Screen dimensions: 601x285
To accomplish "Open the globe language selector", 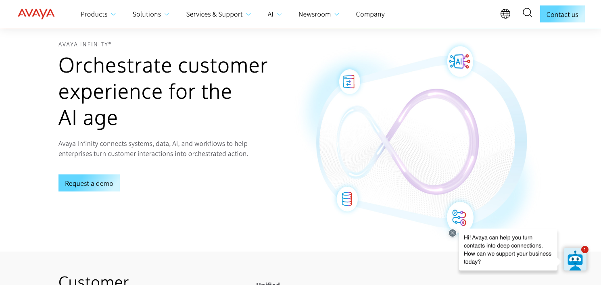I will click(505, 14).
